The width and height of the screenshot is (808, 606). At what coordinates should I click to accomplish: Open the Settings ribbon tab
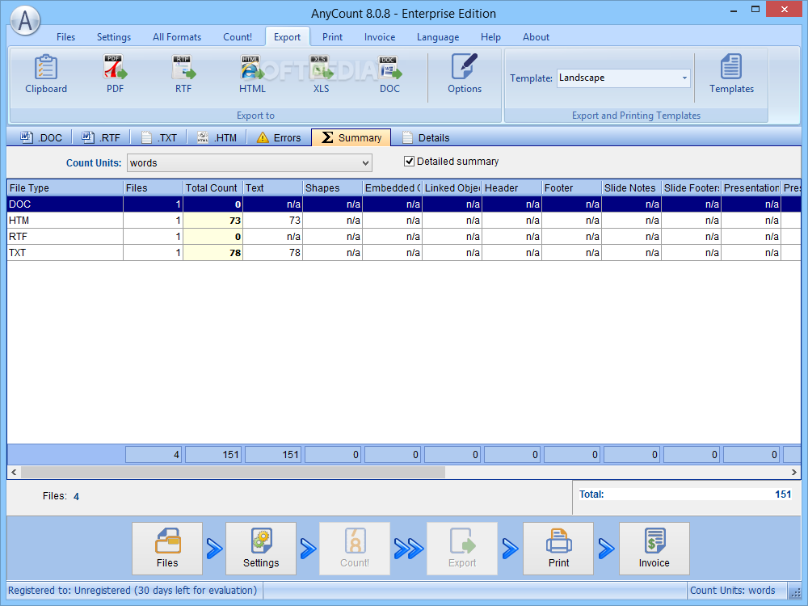(114, 37)
